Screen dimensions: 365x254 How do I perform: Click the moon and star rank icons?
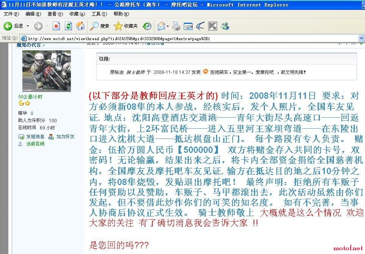[x=24, y=103]
